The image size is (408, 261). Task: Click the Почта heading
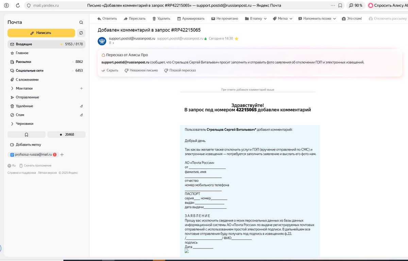click(15, 22)
